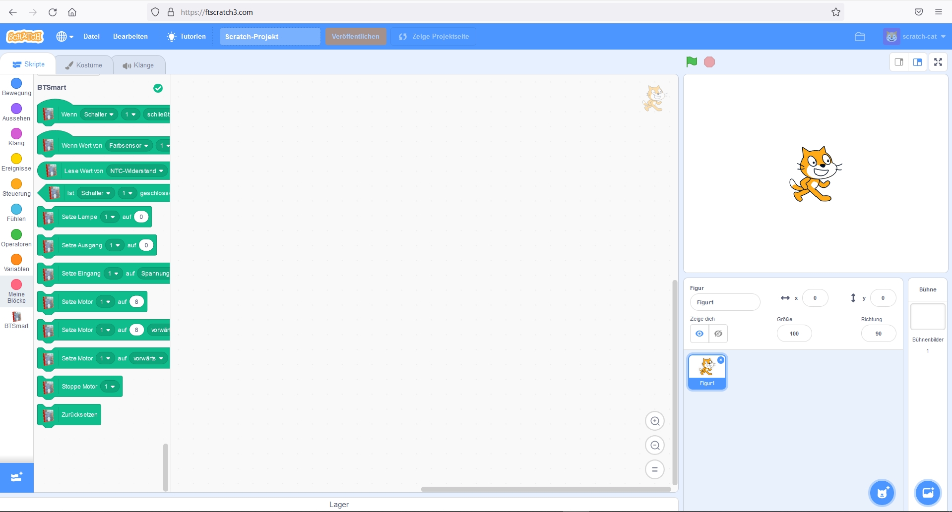Show the sprite with eye icon
The height and width of the screenshot is (512, 952).
[x=699, y=334]
